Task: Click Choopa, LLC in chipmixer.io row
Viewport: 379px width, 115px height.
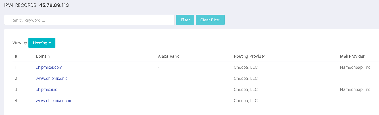Action: (x=246, y=89)
